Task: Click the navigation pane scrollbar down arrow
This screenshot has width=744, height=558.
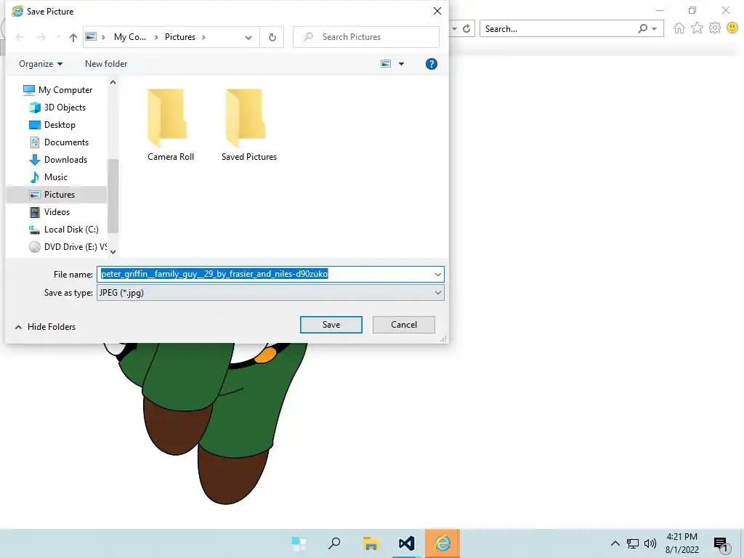Action: click(x=113, y=252)
